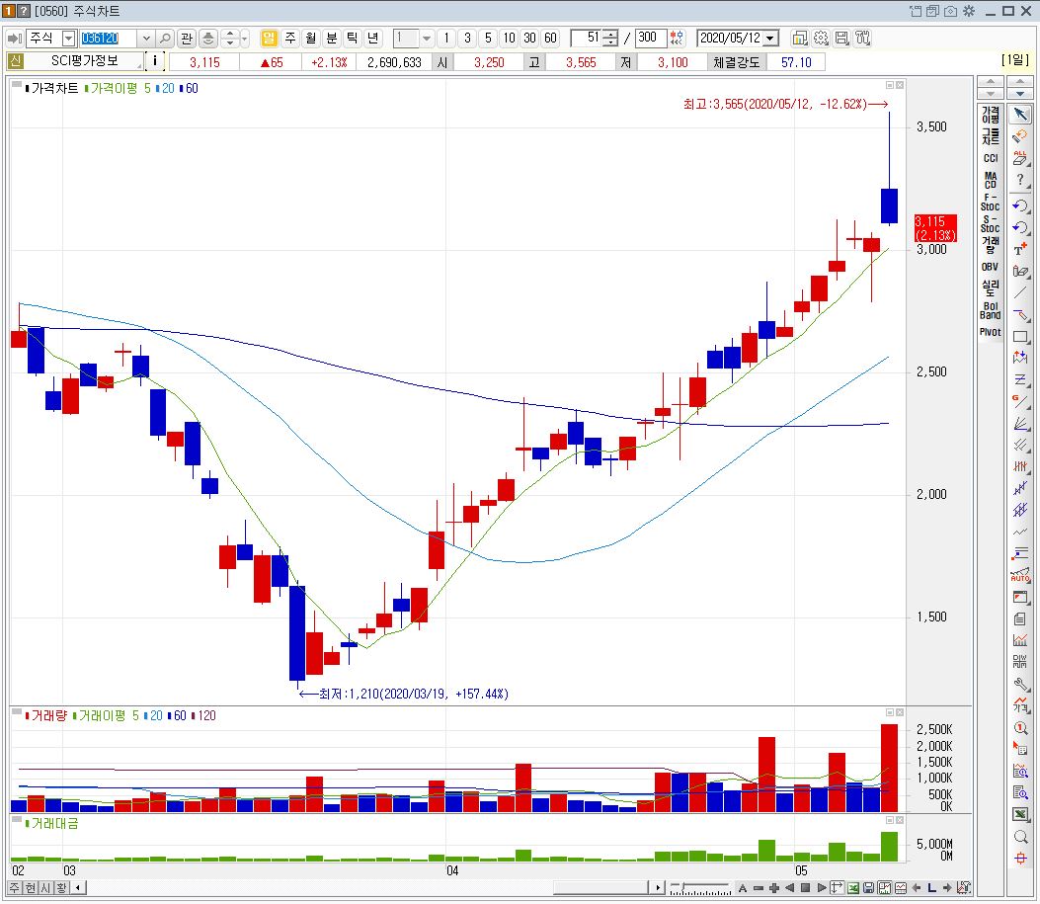Select the daily (일) period toggle
The image size is (1040, 904).
[x=269, y=39]
